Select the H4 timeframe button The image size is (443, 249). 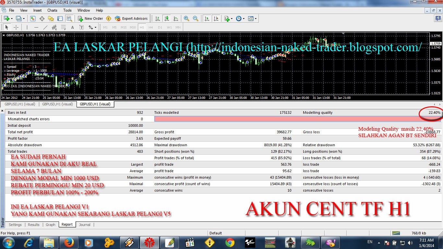[150, 27]
